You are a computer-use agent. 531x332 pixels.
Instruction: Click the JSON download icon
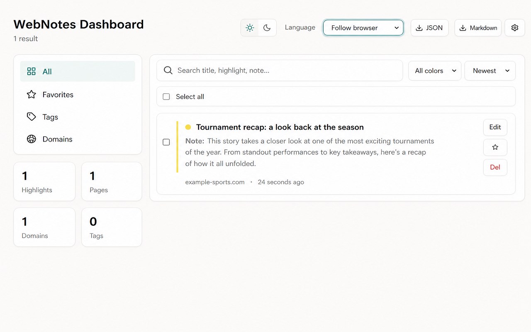pos(419,28)
